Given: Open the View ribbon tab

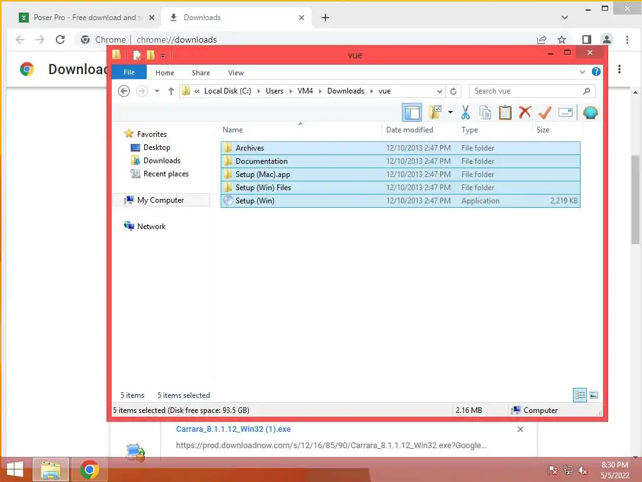Looking at the screenshot, I should (x=236, y=73).
